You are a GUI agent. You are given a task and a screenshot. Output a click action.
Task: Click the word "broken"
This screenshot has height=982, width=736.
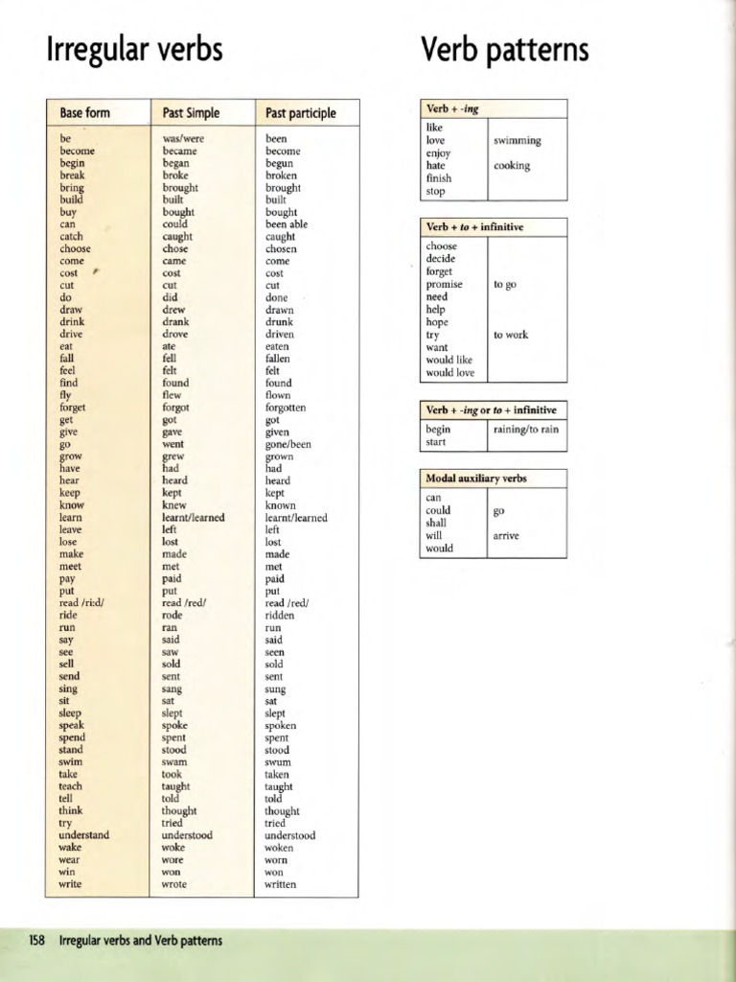click(281, 175)
